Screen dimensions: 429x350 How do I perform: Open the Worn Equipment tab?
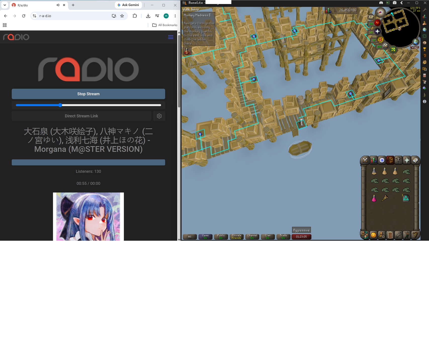pyautogui.click(x=398, y=160)
